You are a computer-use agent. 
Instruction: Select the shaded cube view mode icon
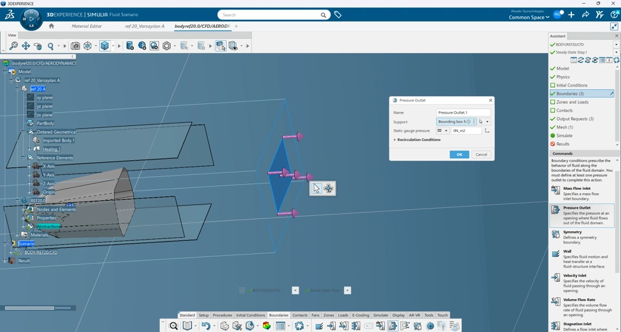[105, 46]
